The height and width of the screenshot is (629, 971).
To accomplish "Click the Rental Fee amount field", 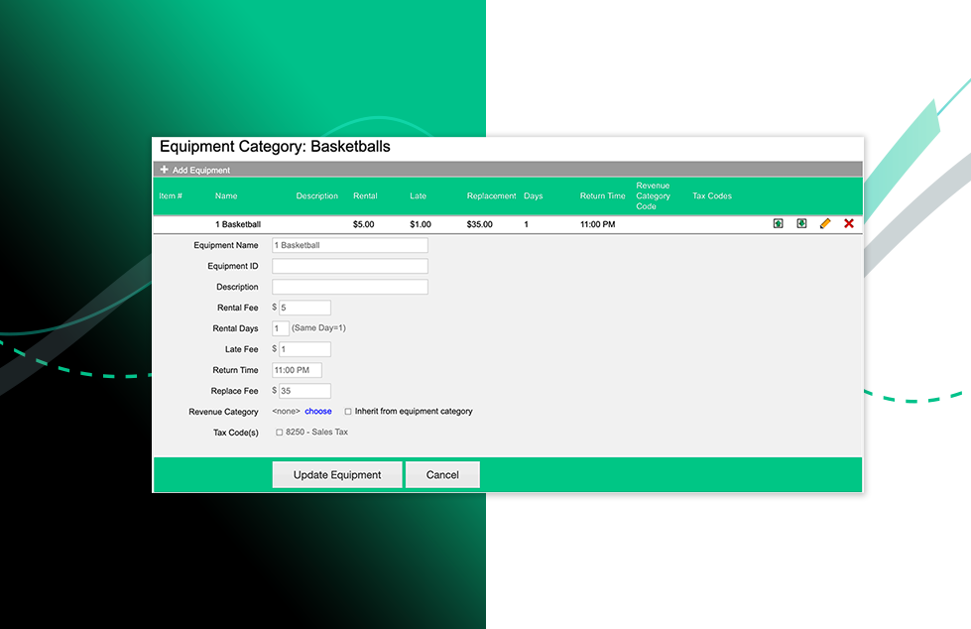I will tap(304, 308).
